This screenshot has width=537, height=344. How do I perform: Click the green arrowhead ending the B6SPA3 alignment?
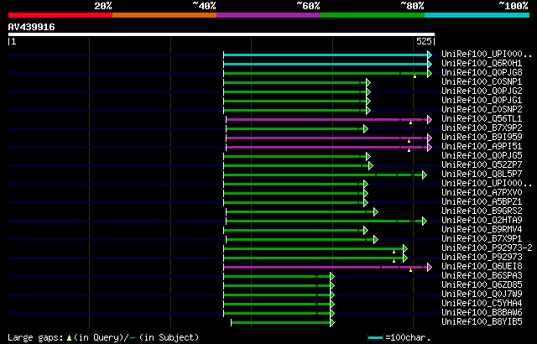point(332,277)
